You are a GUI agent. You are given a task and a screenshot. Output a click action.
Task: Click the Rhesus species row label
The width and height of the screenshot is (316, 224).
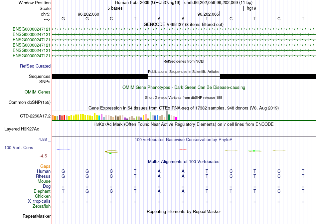point(43,176)
